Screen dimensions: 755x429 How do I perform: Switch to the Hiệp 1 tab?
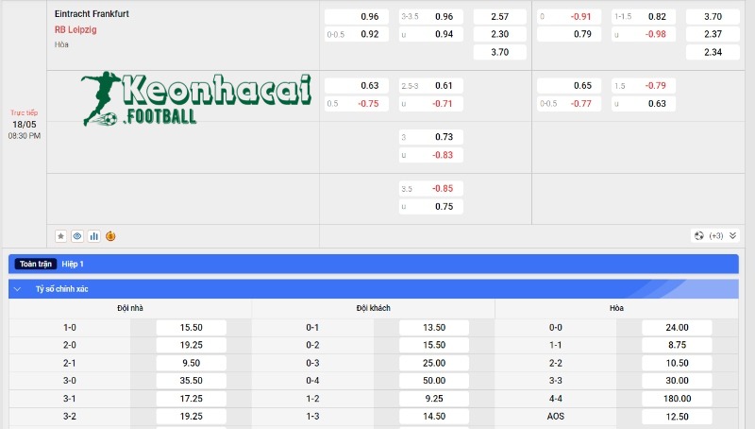73,264
